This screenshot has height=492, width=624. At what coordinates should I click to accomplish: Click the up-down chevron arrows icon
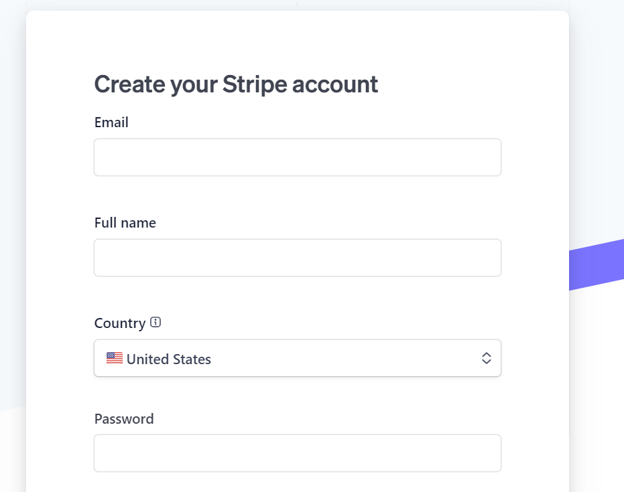point(487,358)
